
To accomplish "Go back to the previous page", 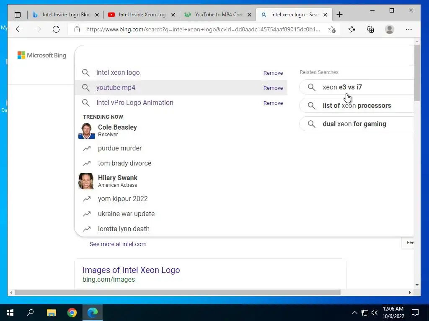I will 19,29.
